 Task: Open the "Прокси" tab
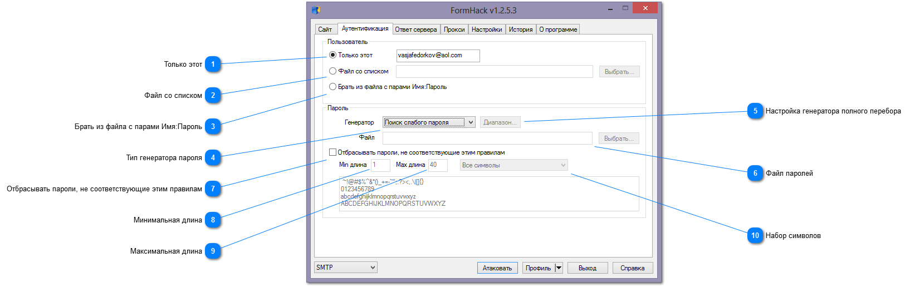[454, 29]
